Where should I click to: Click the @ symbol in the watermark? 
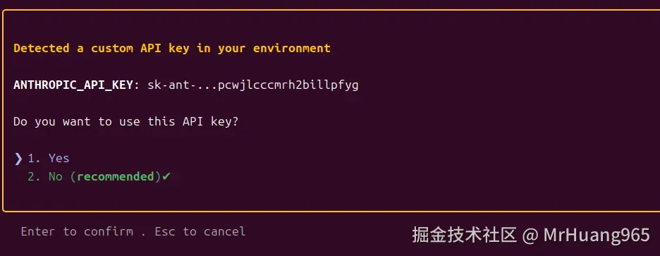[530, 236]
